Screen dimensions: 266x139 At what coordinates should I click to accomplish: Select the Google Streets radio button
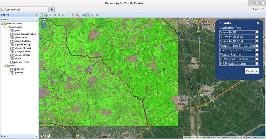point(14,55)
